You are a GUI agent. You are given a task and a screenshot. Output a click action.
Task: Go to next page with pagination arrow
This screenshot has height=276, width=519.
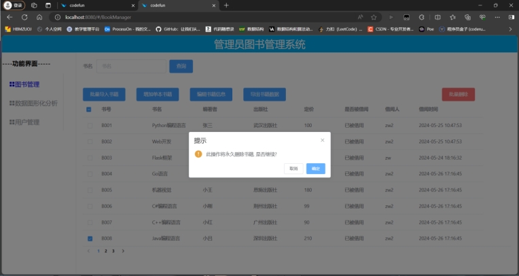(x=123, y=251)
